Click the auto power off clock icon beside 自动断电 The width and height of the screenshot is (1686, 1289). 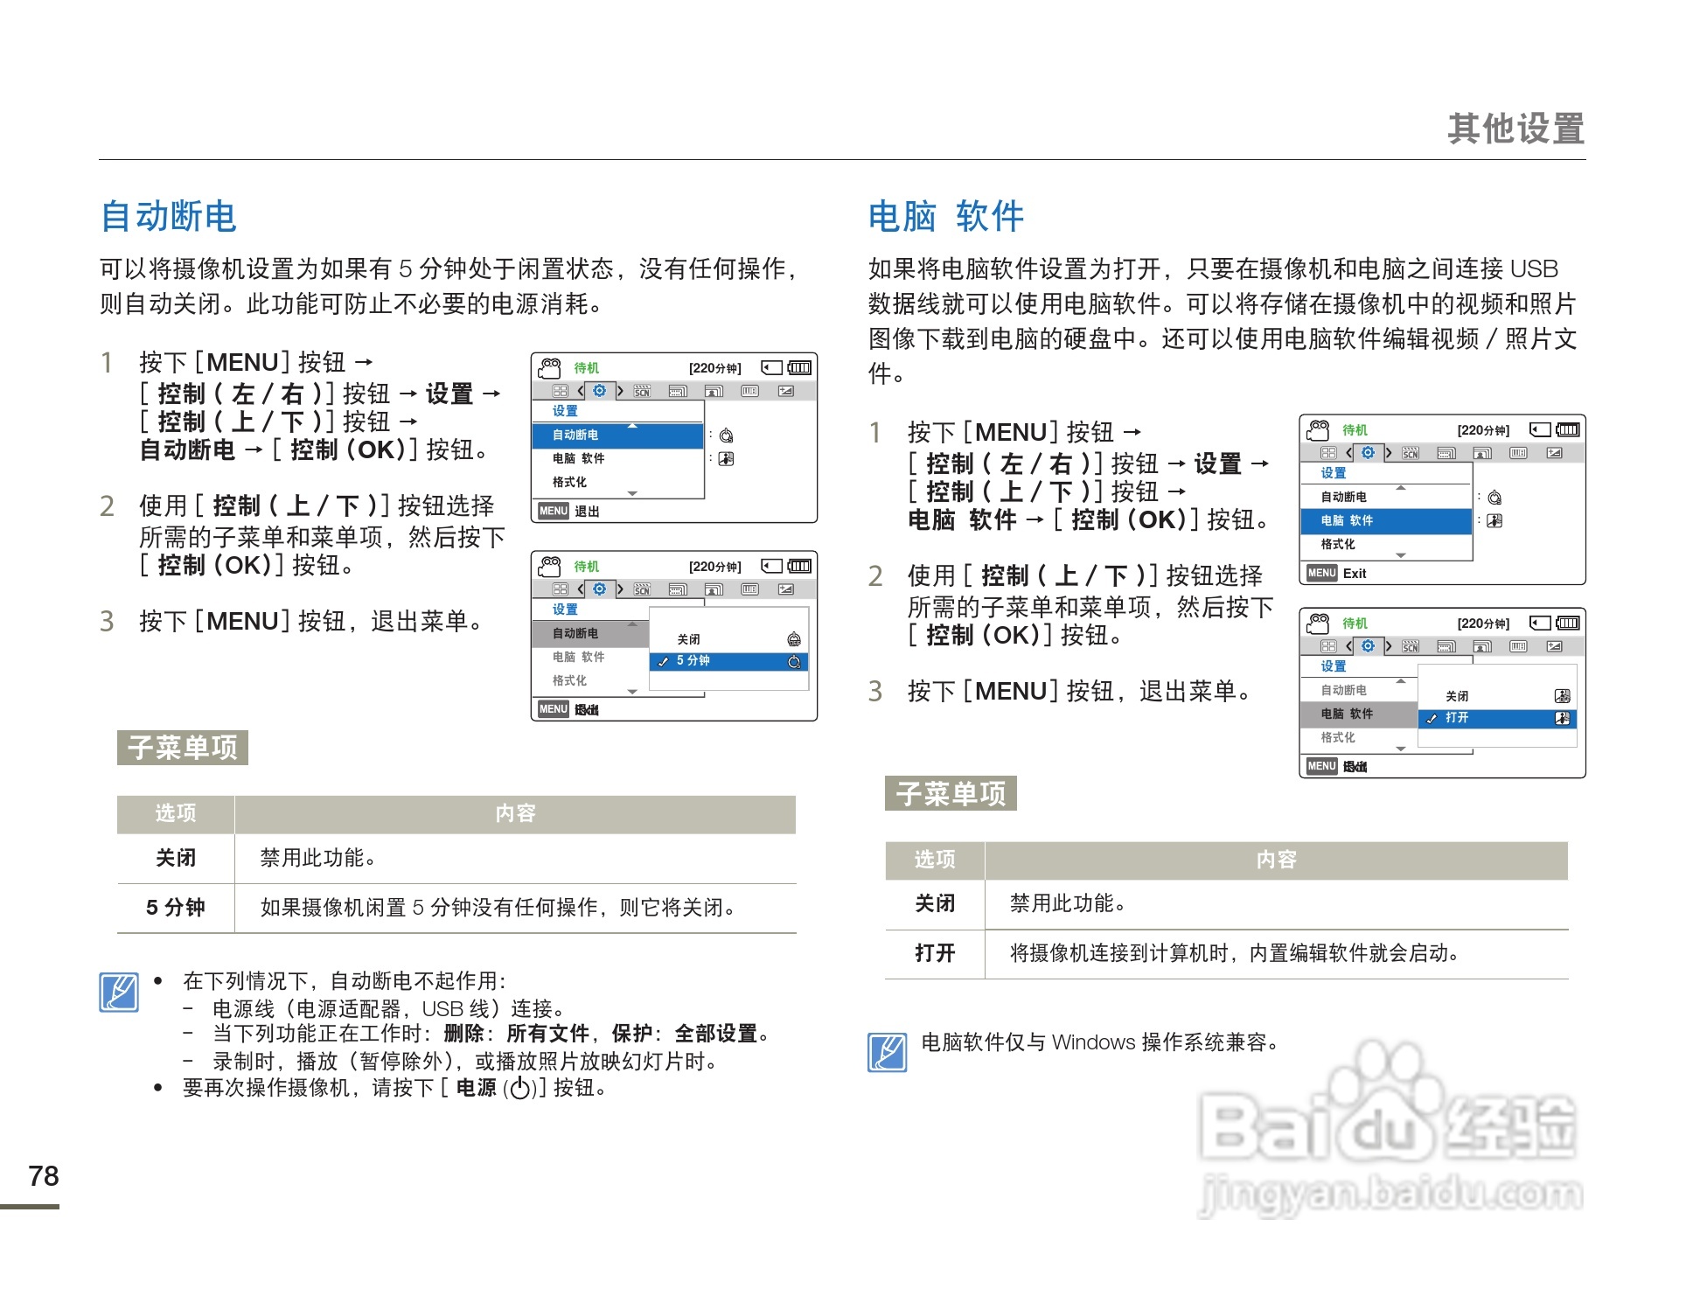726,437
